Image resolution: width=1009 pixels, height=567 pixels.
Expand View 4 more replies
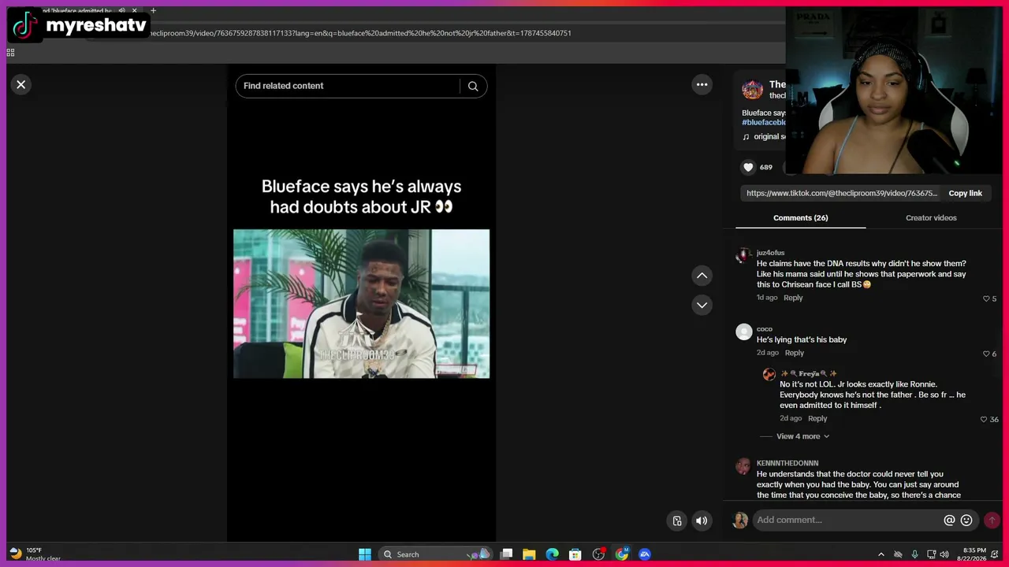(802, 436)
